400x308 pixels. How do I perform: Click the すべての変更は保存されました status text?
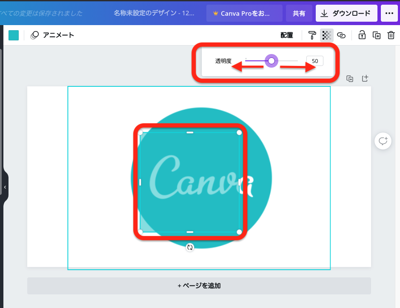click(x=41, y=13)
